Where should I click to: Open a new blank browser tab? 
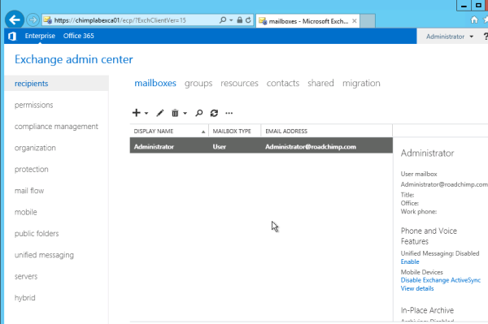[x=368, y=21]
